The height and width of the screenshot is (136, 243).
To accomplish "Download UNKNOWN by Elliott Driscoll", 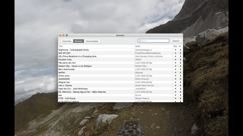I will point(180,79).
